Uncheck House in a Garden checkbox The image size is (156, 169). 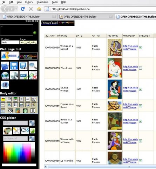(x=141, y=121)
